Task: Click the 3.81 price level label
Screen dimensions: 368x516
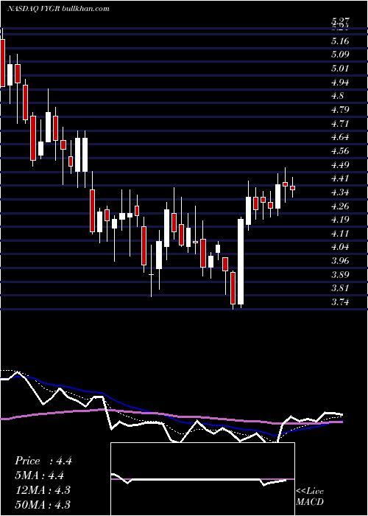Action: coord(340,288)
